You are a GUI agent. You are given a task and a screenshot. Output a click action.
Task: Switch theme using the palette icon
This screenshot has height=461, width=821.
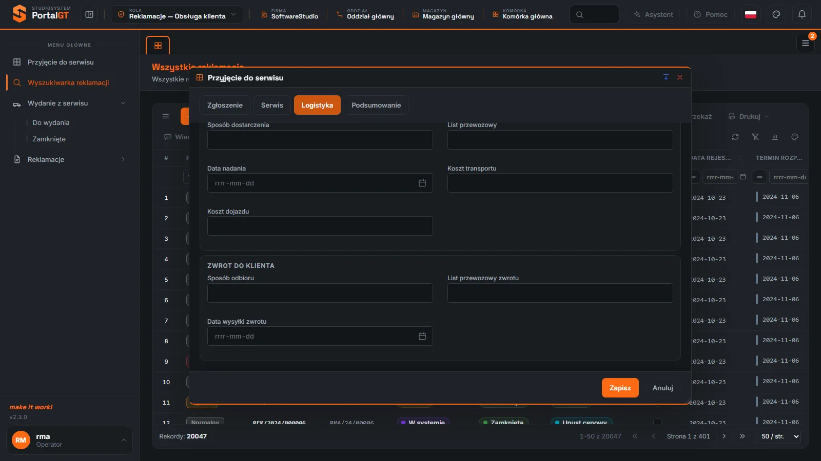(x=776, y=14)
